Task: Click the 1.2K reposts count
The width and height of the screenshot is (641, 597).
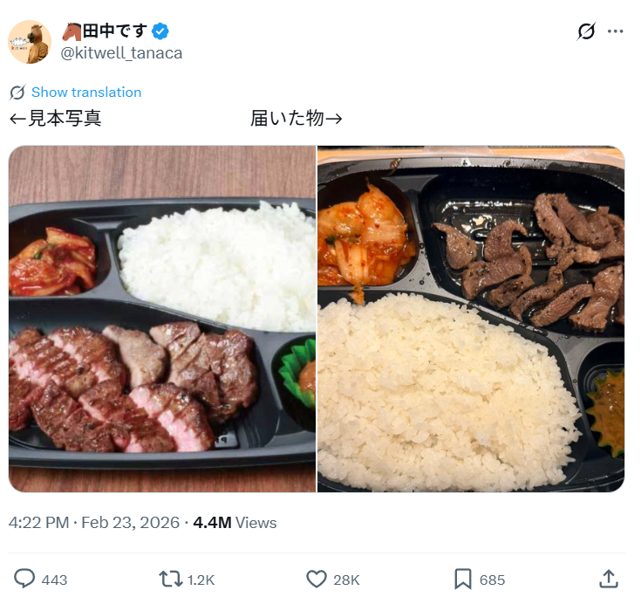Action: [201, 580]
